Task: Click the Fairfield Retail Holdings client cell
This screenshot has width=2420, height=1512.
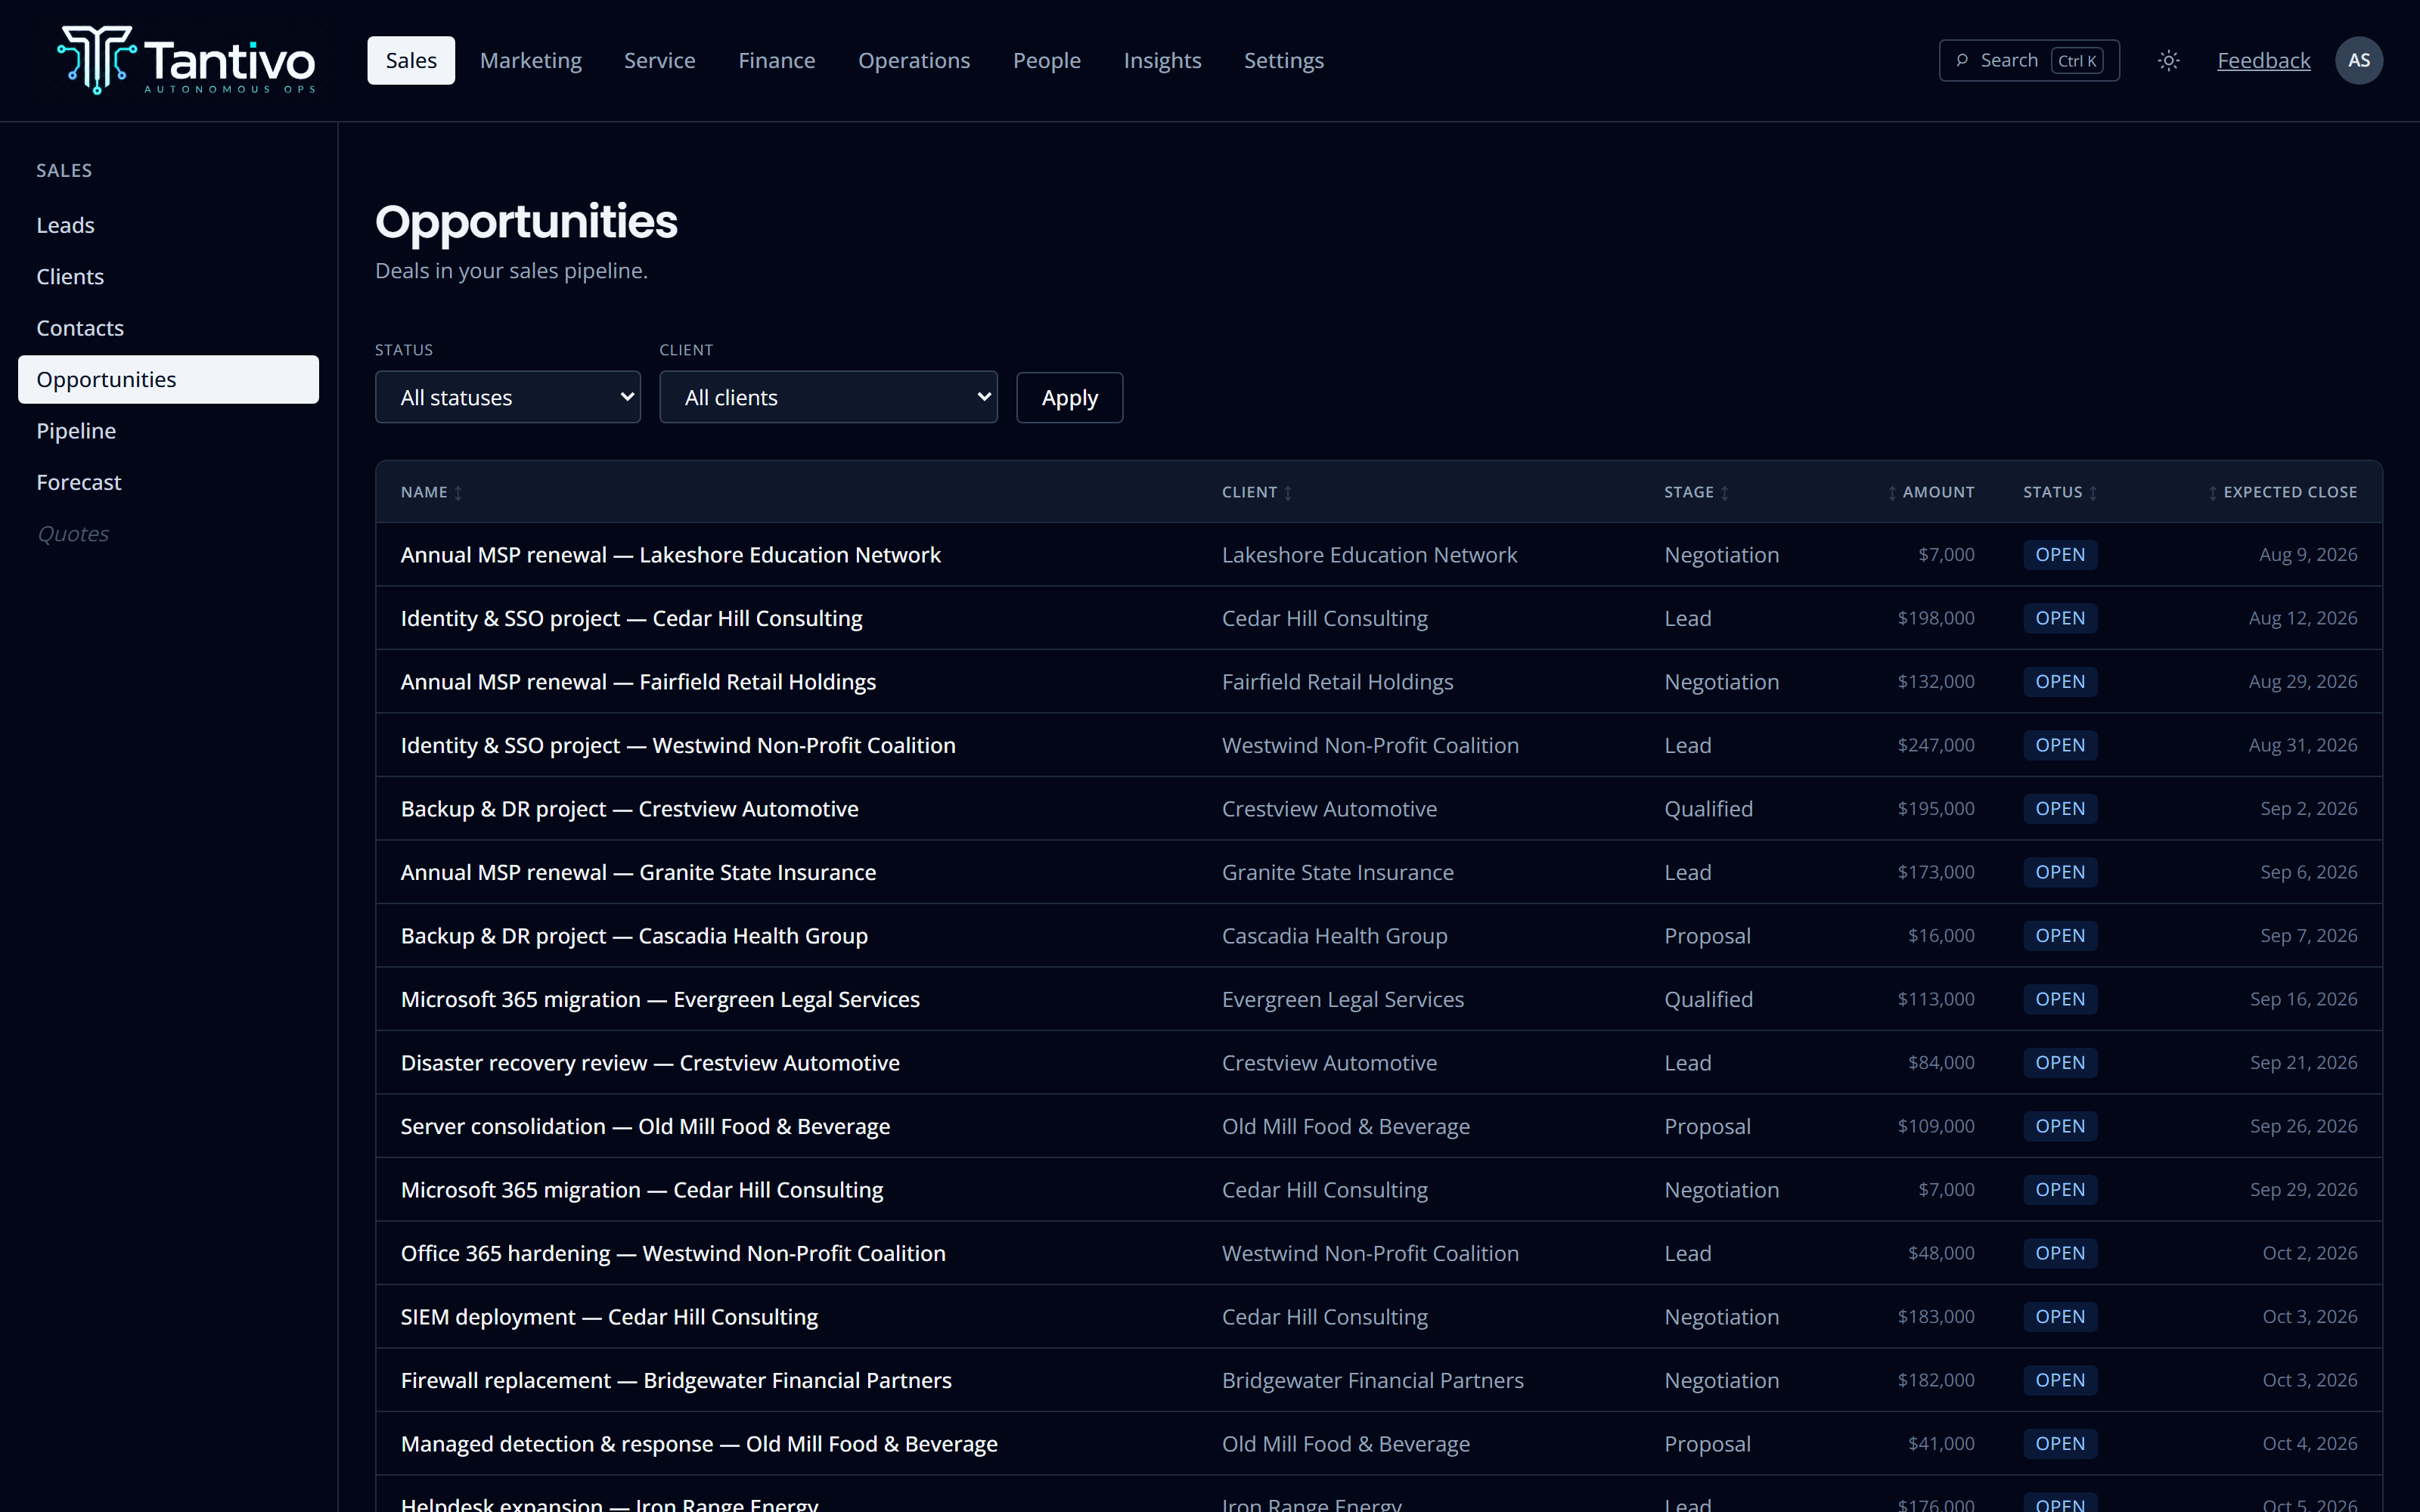Action: (x=1337, y=682)
